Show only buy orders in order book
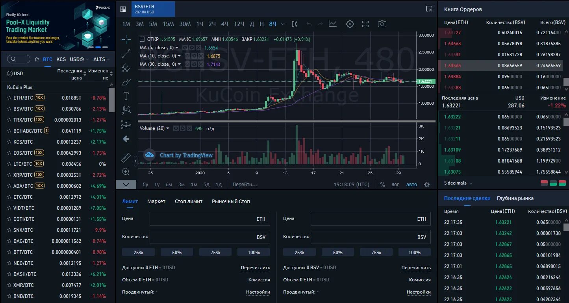Image resolution: width=569 pixels, height=303 pixels. point(553,183)
